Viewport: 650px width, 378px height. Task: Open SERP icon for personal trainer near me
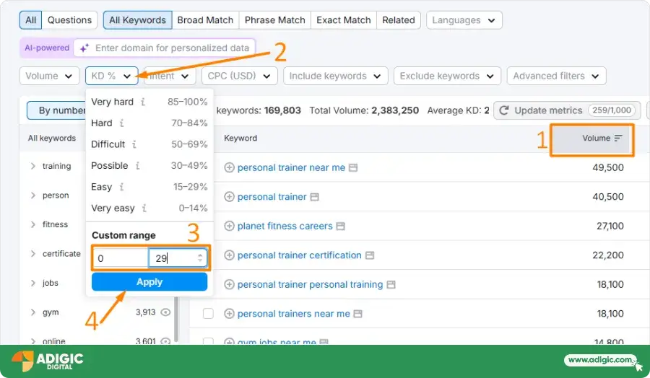[353, 167]
